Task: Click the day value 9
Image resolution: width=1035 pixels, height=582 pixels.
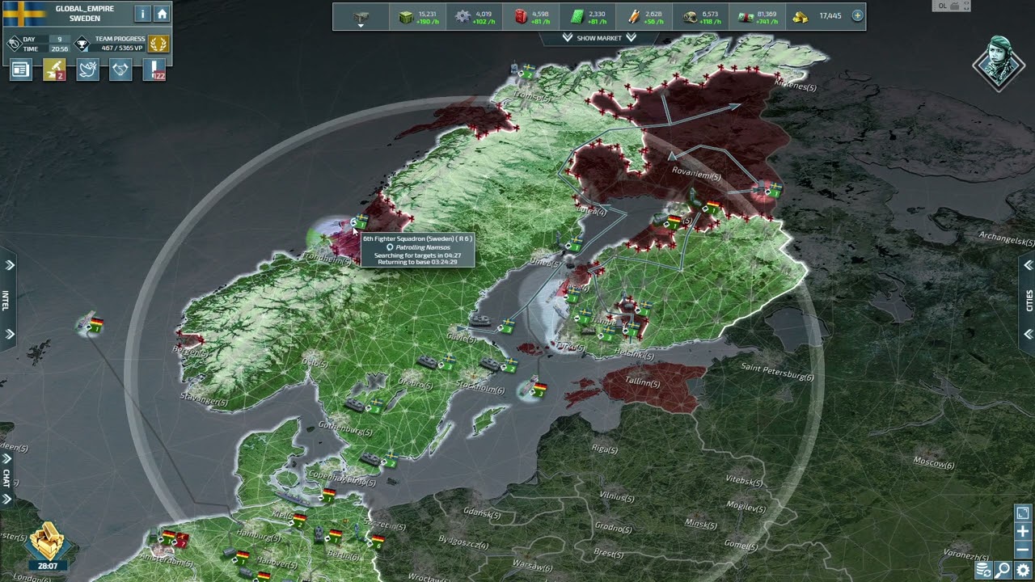Action: pyautogui.click(x=59, y=39)
